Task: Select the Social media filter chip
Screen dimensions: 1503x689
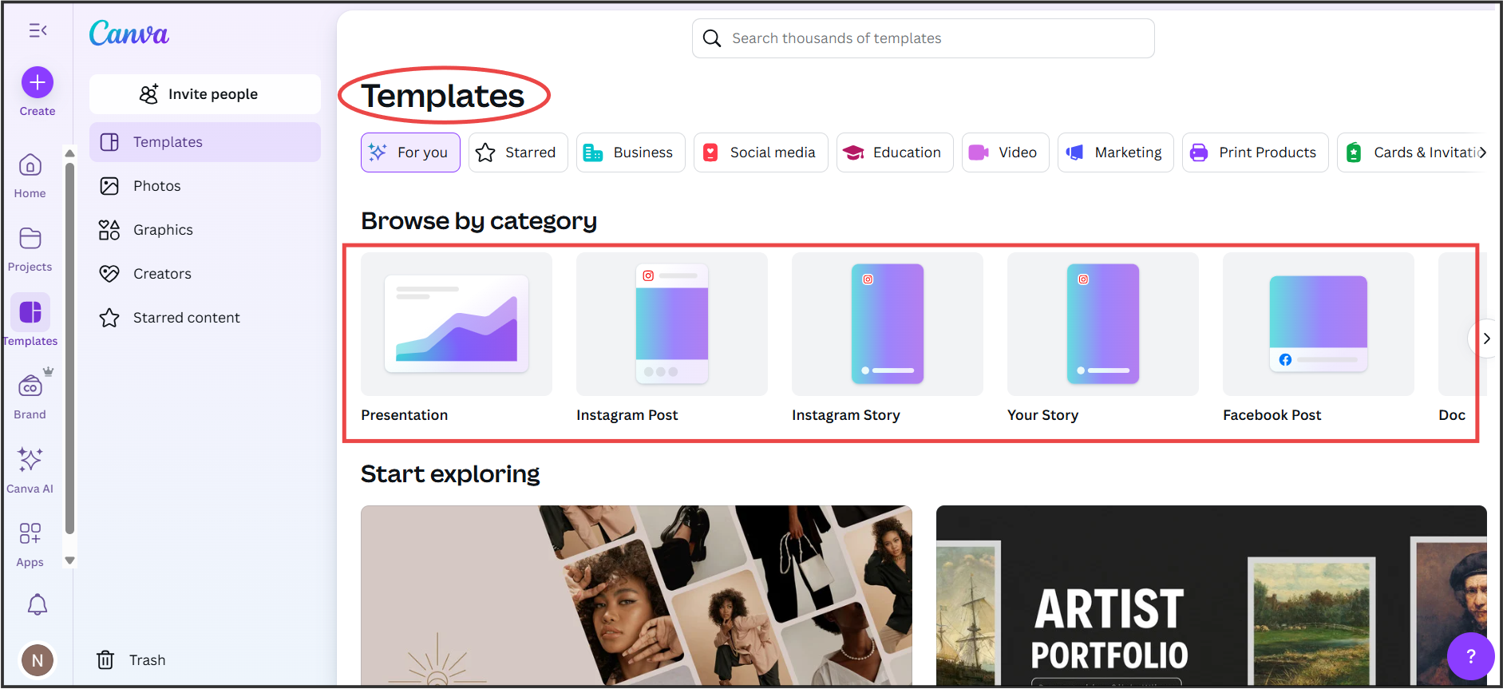Action: click(761, 152)
